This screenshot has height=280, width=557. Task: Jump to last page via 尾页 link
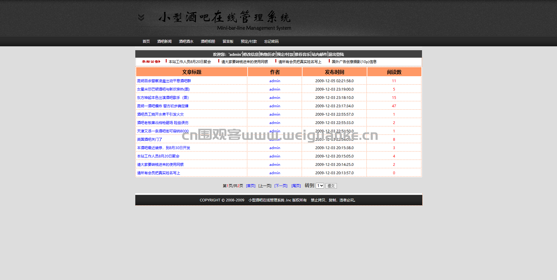click(x=296, y=186)
